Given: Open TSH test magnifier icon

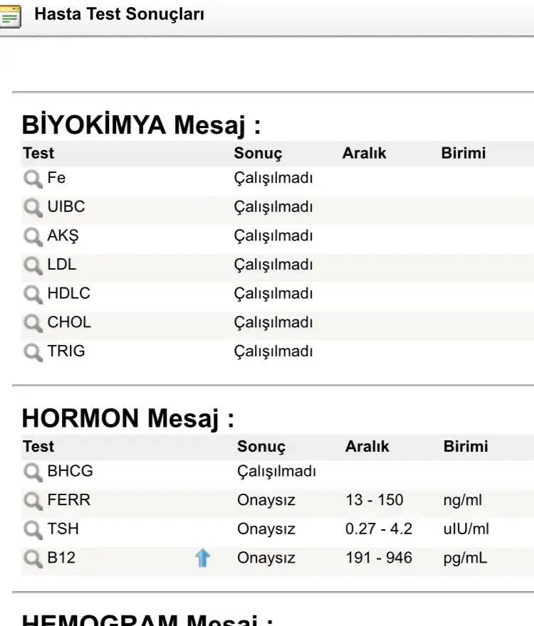Looking at the screenshot, I should pyautogui.click(x=33, y=530).
